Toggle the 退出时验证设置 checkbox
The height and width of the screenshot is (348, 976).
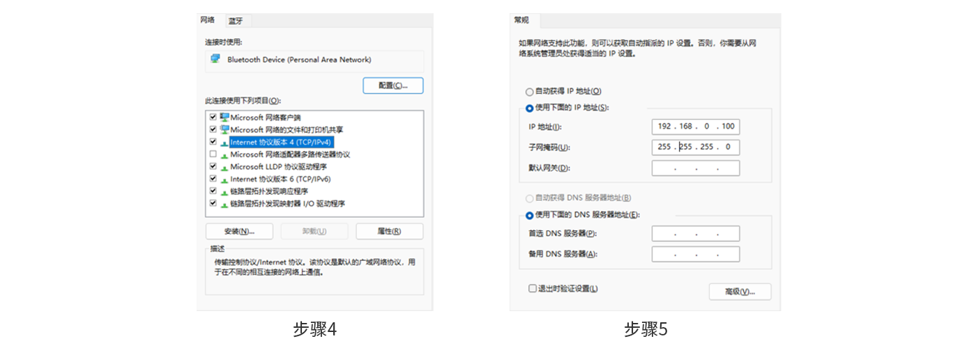(533, 288)
